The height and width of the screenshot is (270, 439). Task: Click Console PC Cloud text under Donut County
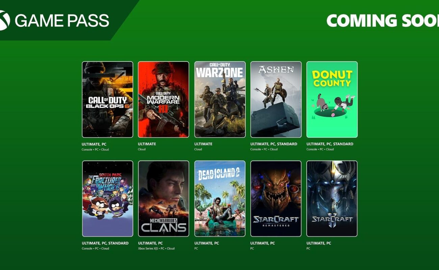point(320,149)
